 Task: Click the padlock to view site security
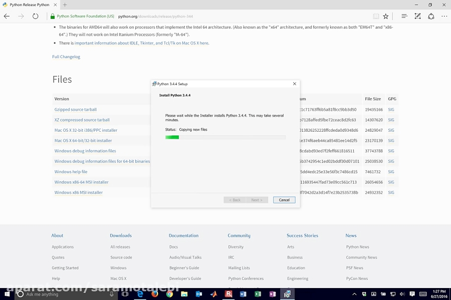pos(52,16)
